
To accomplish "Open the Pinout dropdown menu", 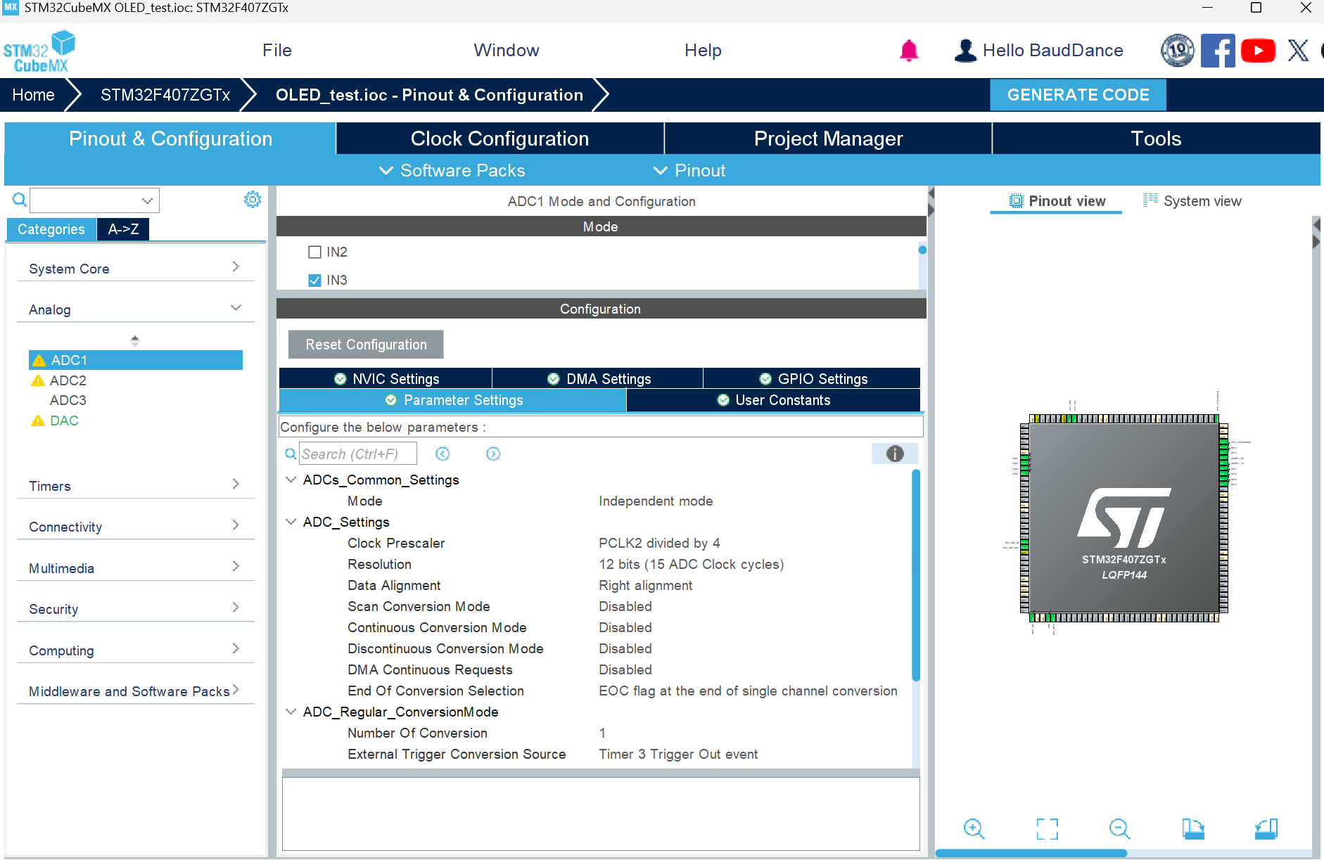I will pyautogui.click(x=689, y=170).
